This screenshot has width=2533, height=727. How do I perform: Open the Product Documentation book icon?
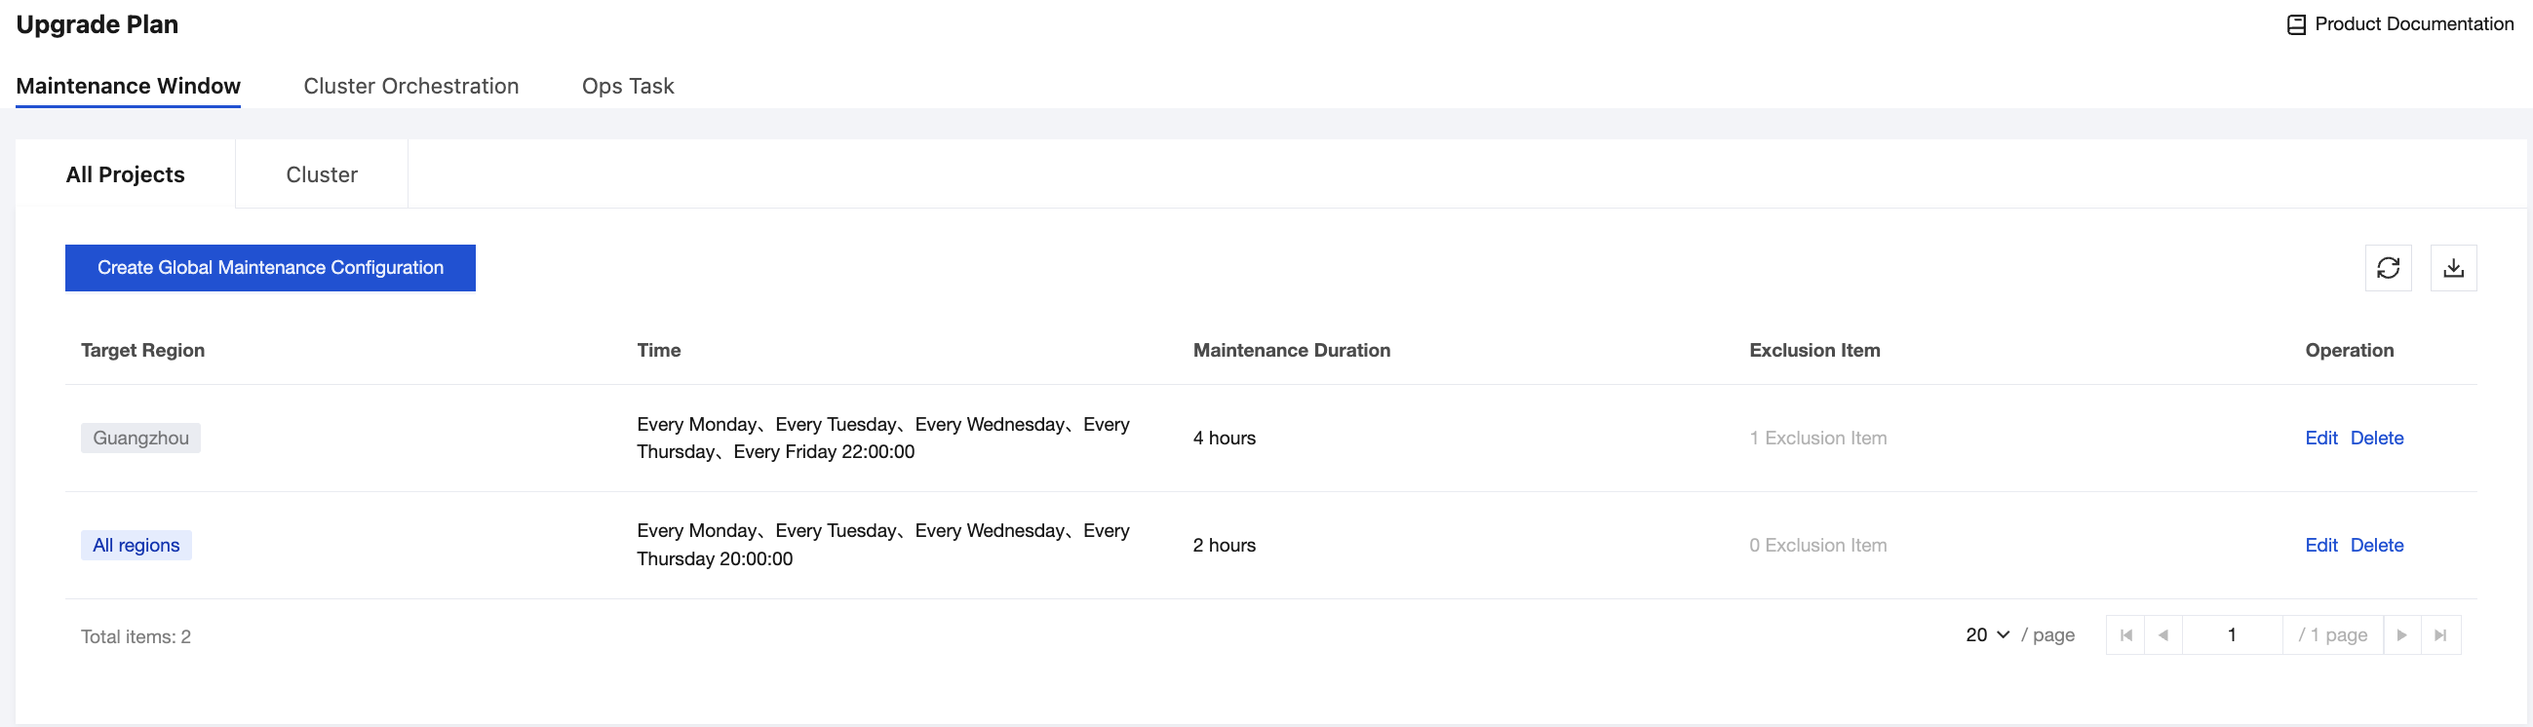[2296, 24]
